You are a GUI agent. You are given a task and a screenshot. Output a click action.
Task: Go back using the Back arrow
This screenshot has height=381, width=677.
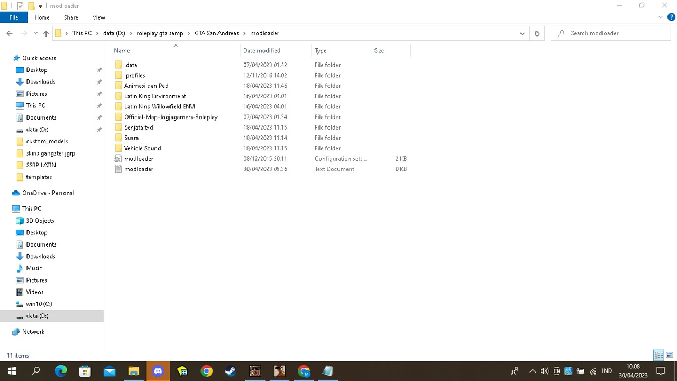tap(10, 33)
